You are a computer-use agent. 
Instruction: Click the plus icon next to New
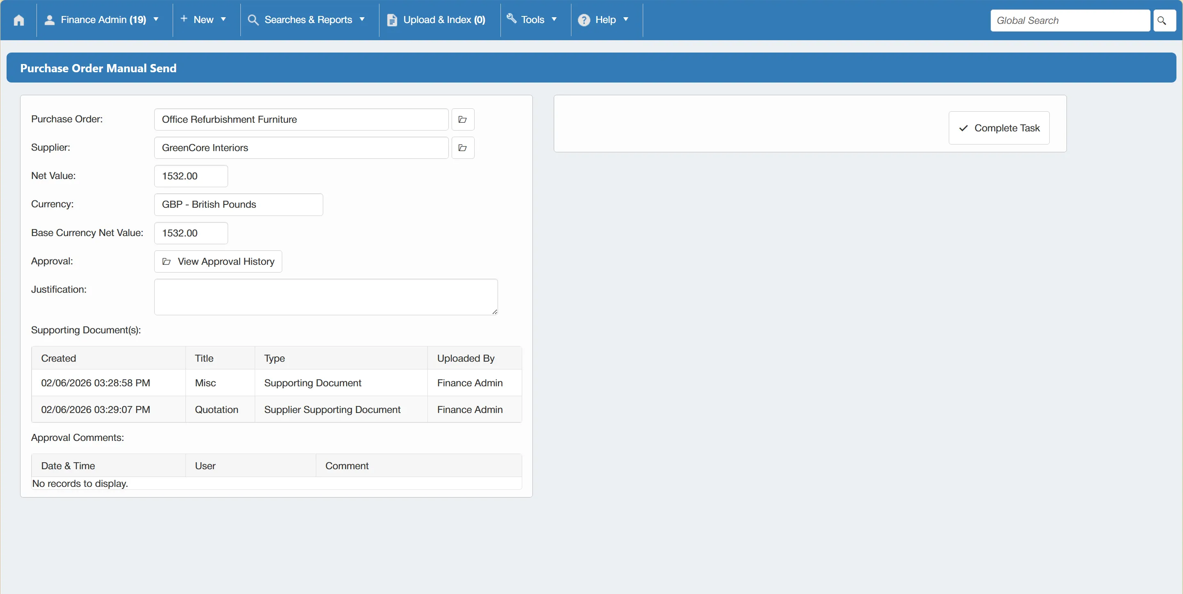[x=184, y=18]
